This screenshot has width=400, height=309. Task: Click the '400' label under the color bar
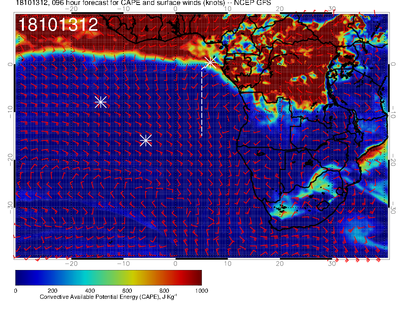coord(90,291)
